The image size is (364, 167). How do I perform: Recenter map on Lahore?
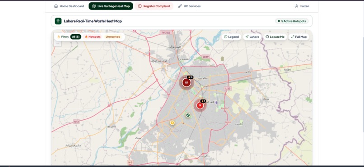click(252, 37)
